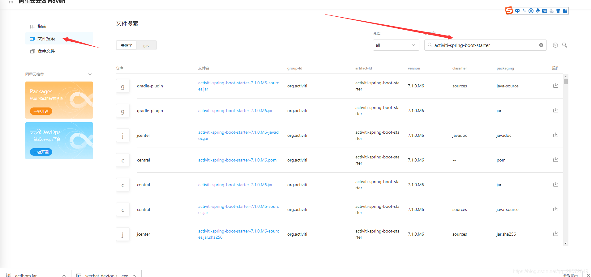The width and height of the screenshot is (591, 277).
Task: Switch to the 关键字 search tab
Action: [x=126, y=45]
